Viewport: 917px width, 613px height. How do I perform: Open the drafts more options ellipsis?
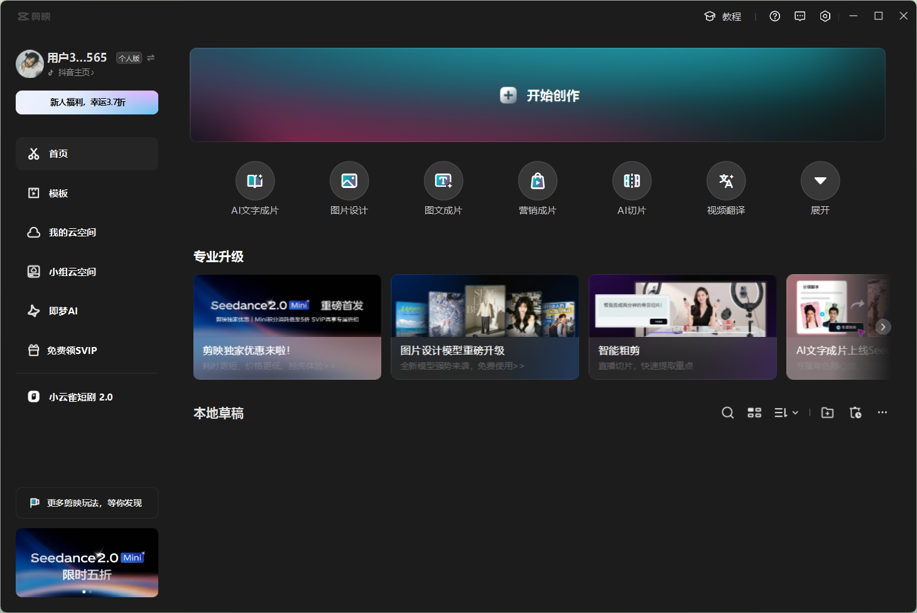point(882,412)
